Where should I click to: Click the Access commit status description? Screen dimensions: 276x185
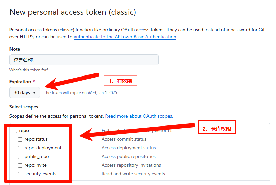tap(124, 139)
